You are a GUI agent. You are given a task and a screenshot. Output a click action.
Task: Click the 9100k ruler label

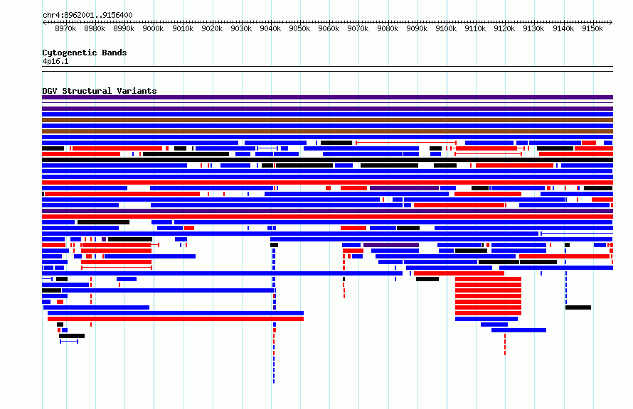tap(446, 28)
